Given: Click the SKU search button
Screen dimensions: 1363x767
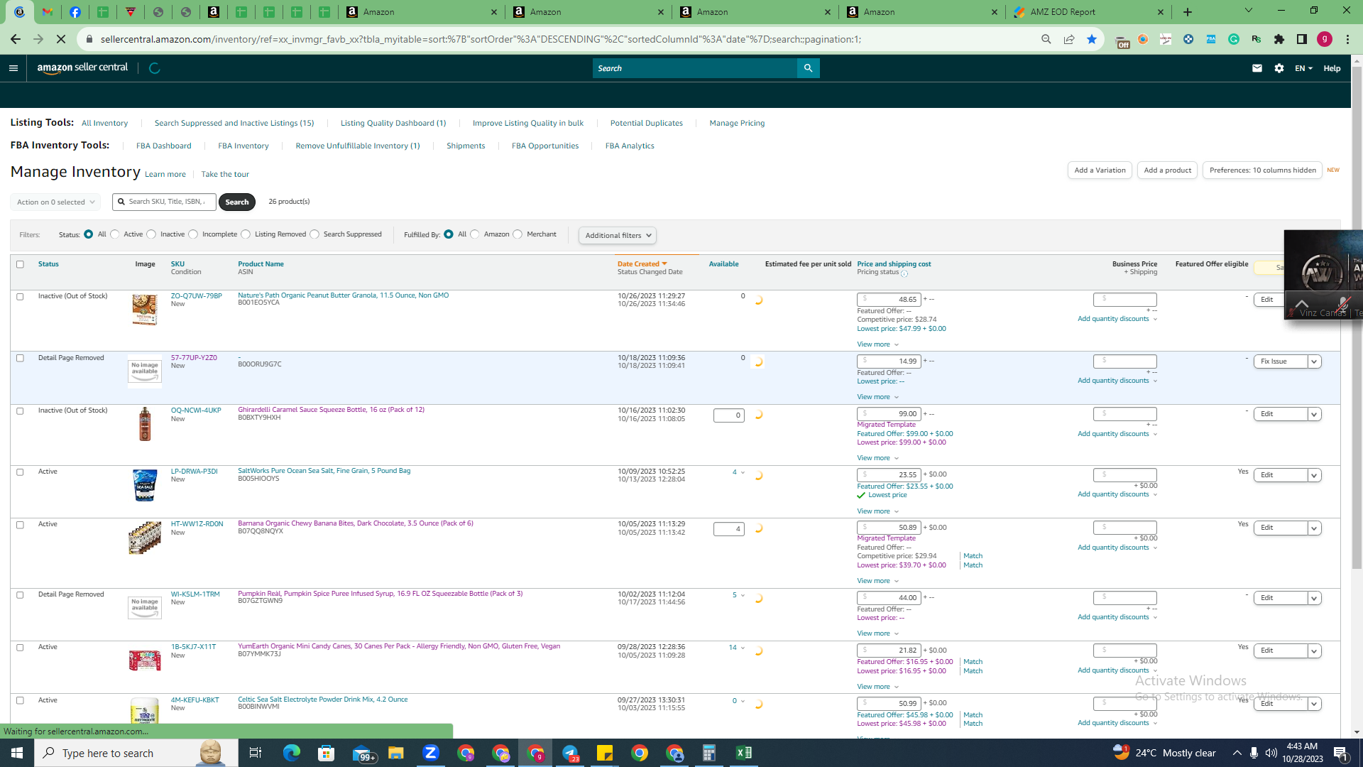Looking at the screenshot, I should (x=237, y=202).
